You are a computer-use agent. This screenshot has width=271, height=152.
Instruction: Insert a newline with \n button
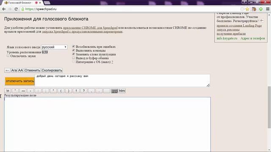click(8, 91)
